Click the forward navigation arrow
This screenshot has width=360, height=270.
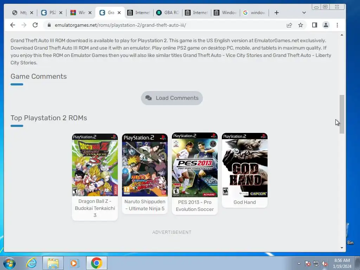(x=24, y=25)
